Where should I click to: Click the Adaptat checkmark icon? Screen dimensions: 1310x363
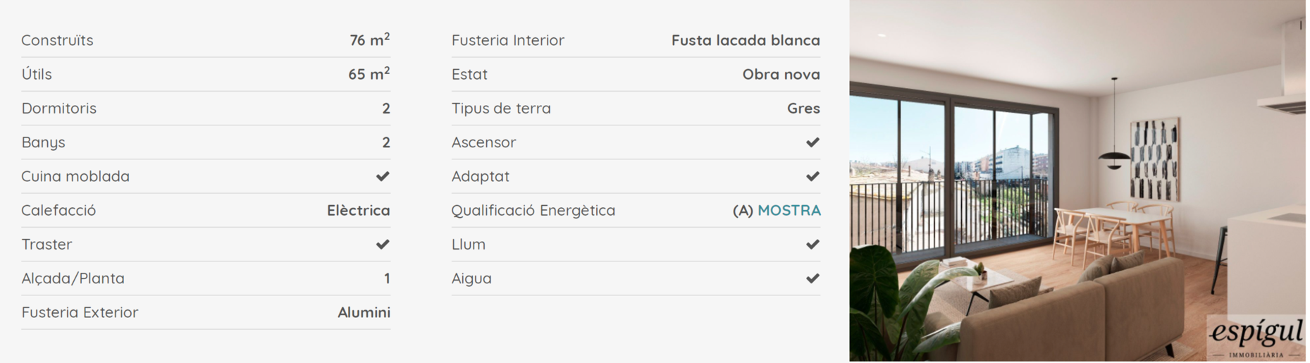click(812, 176)
